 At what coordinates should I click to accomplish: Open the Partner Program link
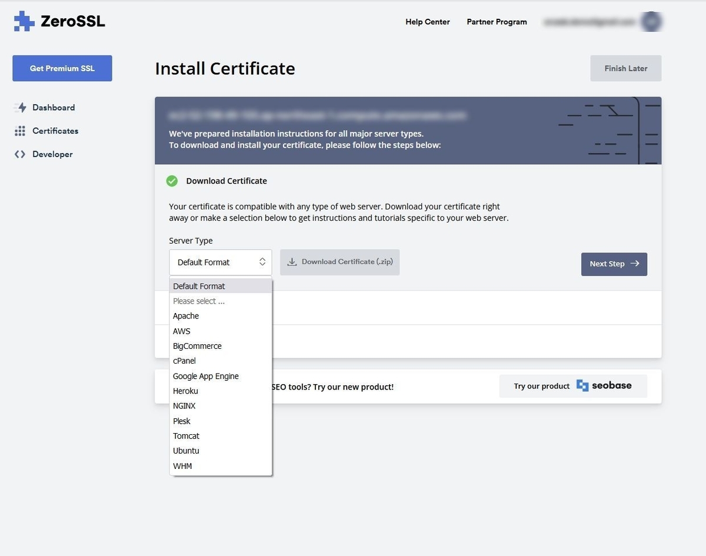click(x=497, y=22)
